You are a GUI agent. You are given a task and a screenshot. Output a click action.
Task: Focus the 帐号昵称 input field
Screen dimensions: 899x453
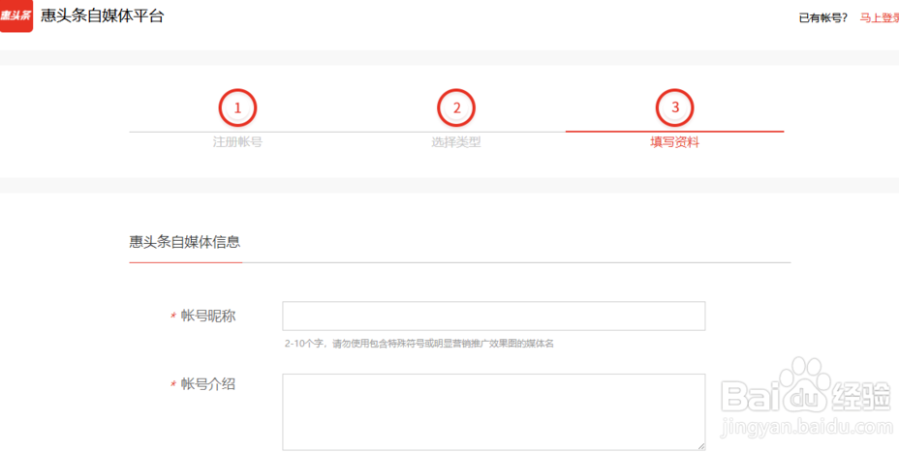coord(494,317)
